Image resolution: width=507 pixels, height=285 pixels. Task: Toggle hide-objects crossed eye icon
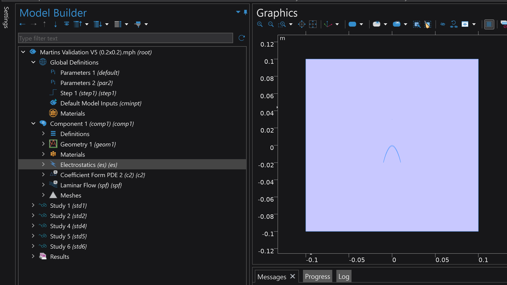[443, 24]
